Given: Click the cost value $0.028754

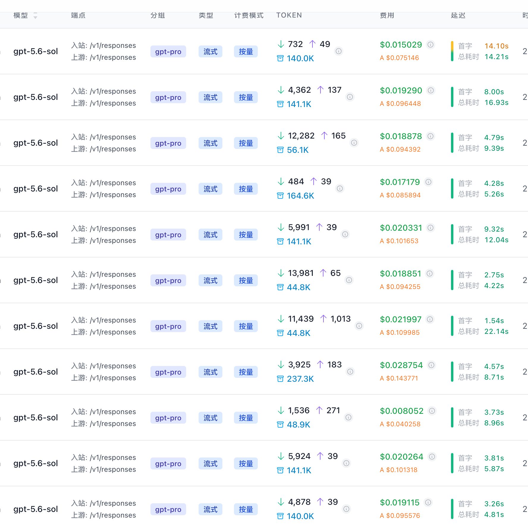Looking at the screenshot, I should tap(401, 365).
